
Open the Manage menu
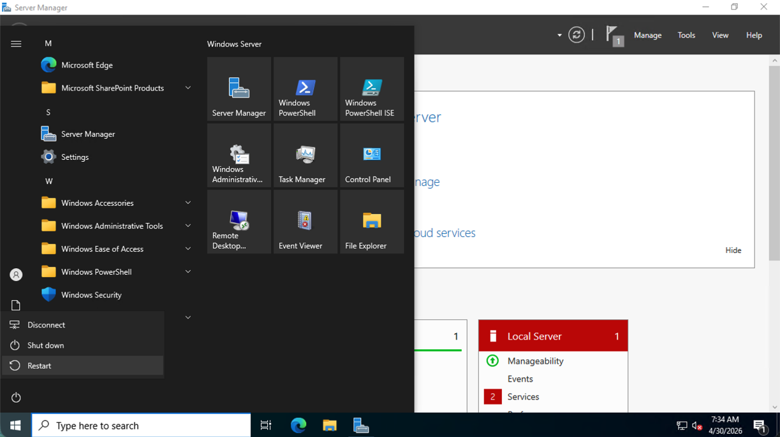647,35
